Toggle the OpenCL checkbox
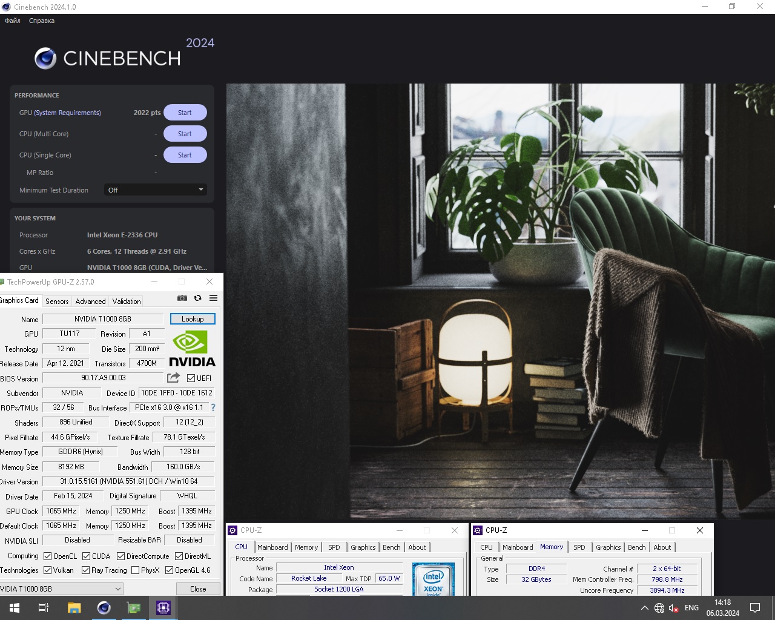The height and width of the screenshot is (620, 775). pyautogui.click(x=48, y=556)
